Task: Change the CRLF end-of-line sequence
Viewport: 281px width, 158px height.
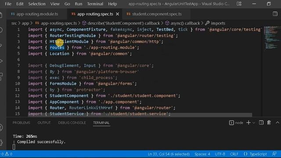Action: (234, 154)
